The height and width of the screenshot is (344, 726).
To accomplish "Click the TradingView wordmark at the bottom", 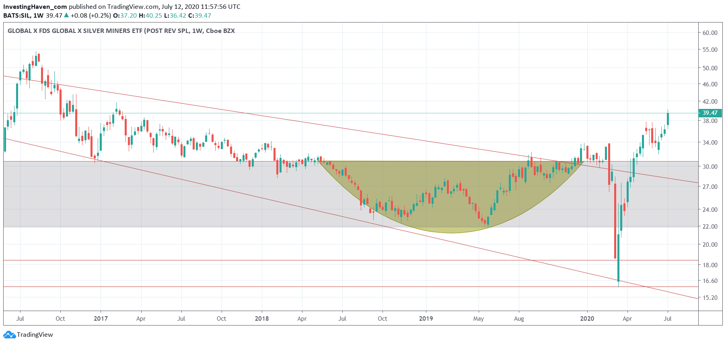I will (x=35, y=335).
